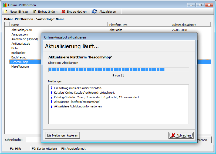Screen dimensions: 216x154
Task: Click the info icon beside first message
Action: [x=51, y=88]
